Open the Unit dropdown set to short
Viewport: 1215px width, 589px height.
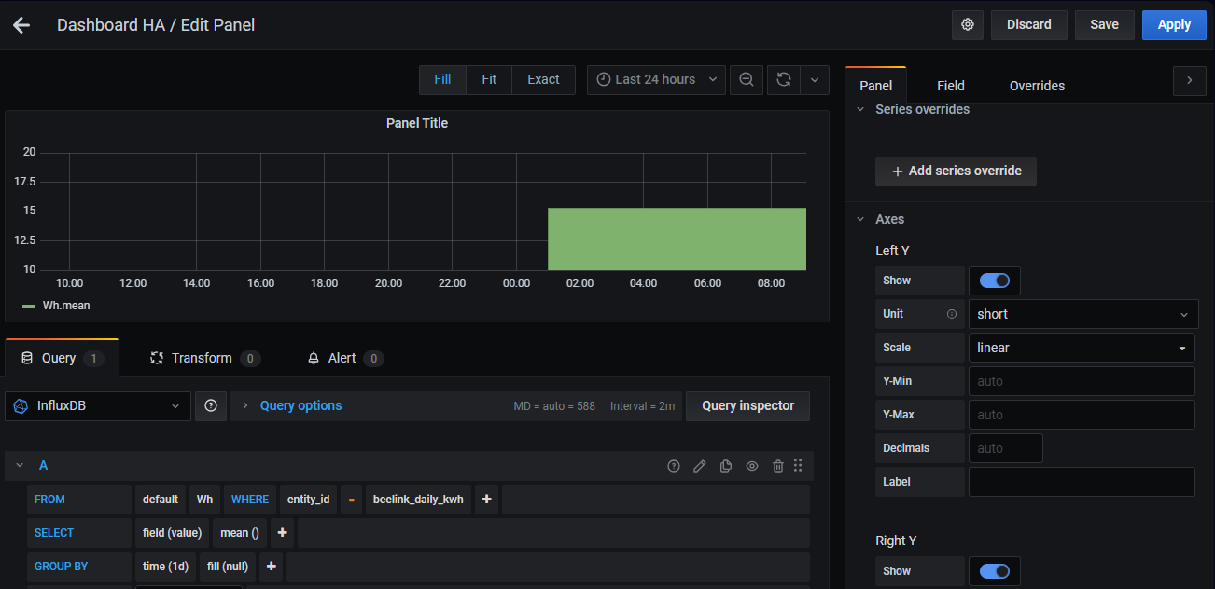[1082, 314]
